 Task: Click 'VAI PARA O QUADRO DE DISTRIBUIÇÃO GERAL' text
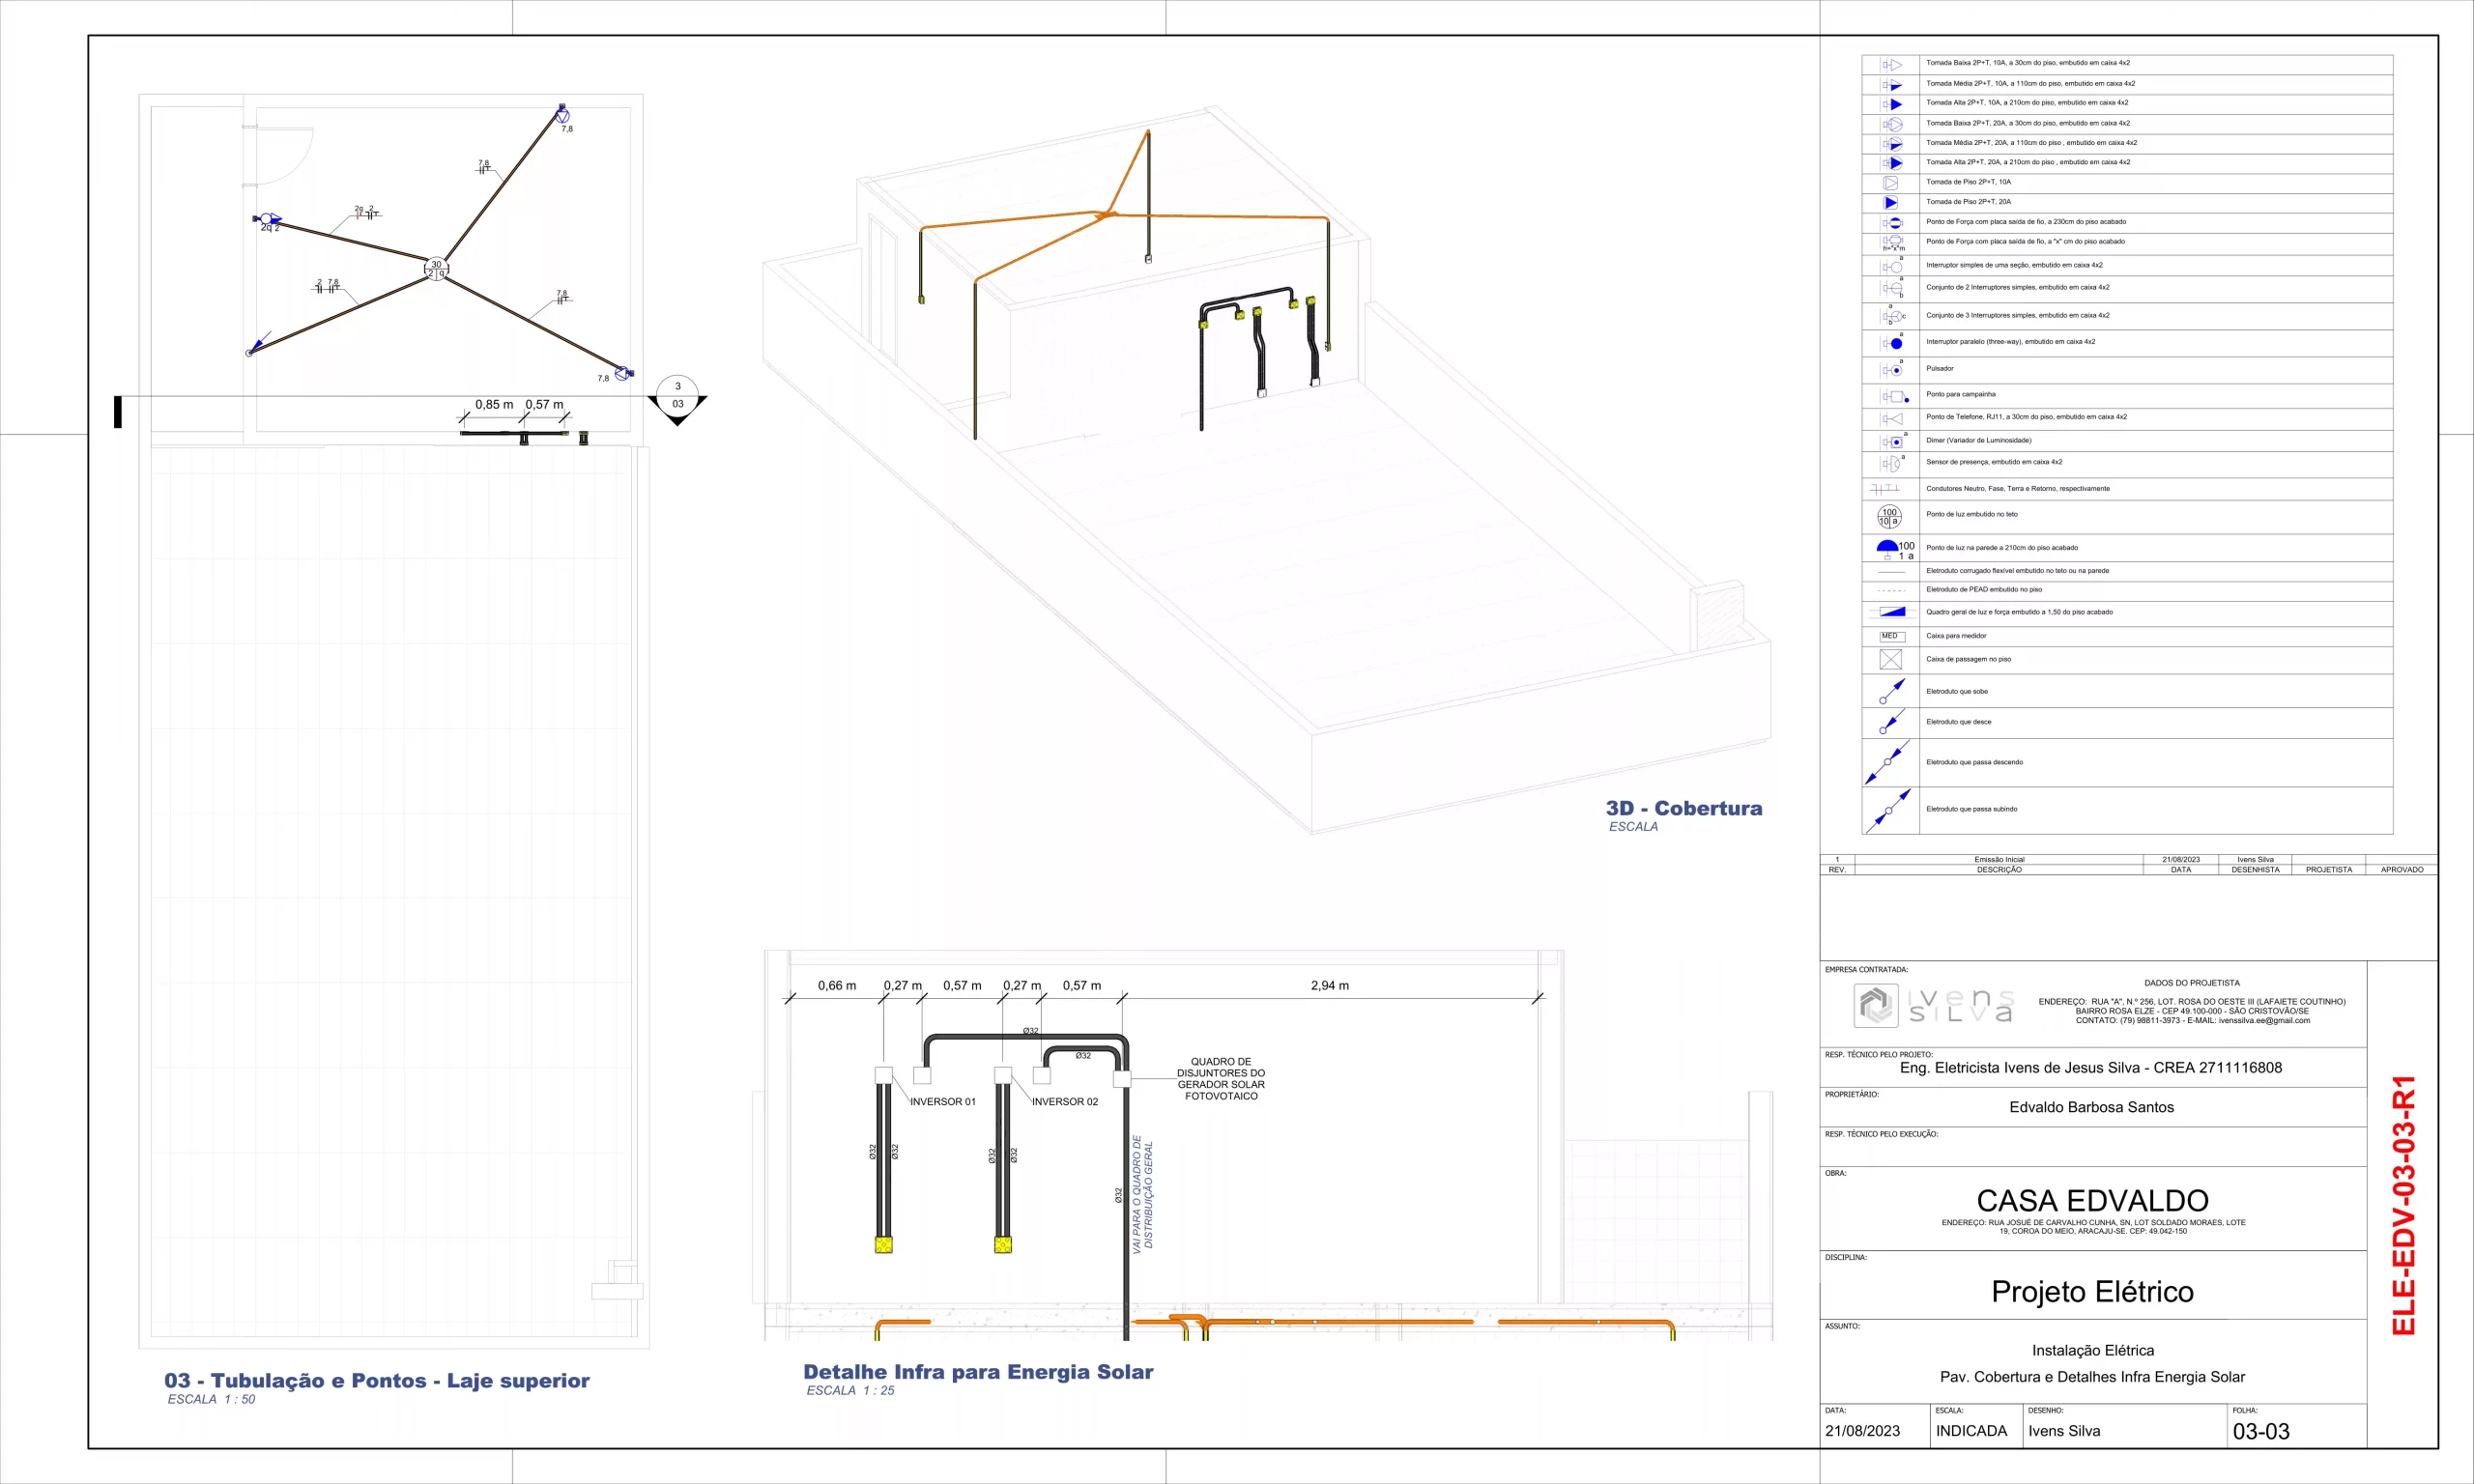[x=1142, y=1194]
